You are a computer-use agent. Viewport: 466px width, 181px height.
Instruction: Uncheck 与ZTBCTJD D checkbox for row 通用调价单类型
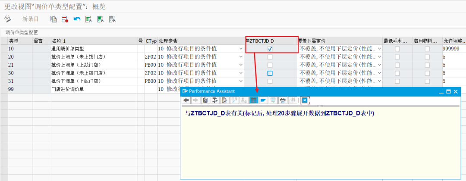(x=270, y=49)
